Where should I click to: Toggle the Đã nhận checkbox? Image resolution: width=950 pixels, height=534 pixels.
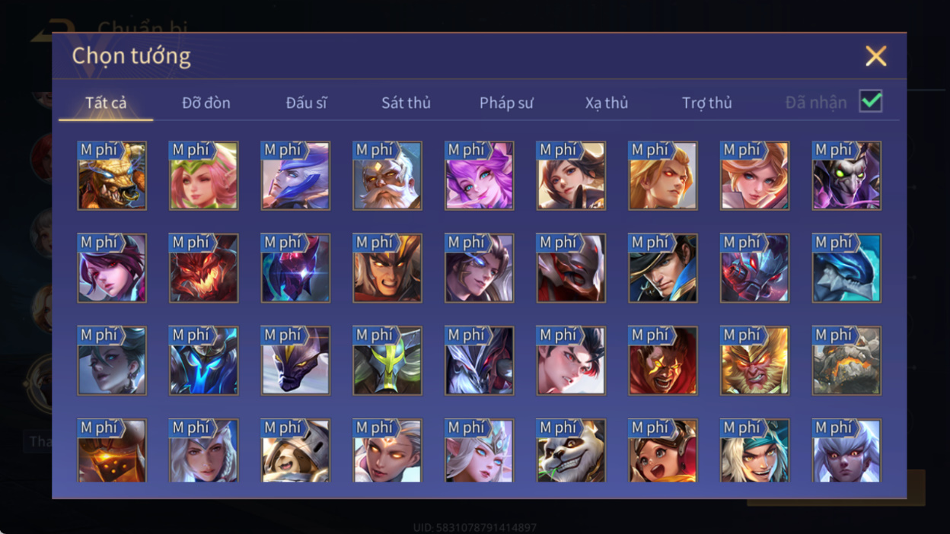(x=871, y=101)
